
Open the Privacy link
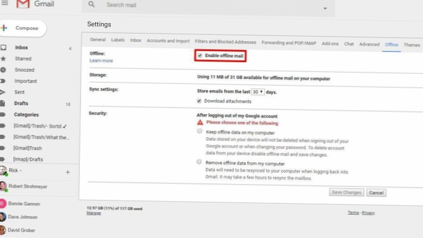pos(368,213)
